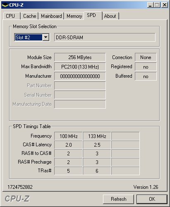Click the Module Size 256 MBytes field

coord(80,57)
